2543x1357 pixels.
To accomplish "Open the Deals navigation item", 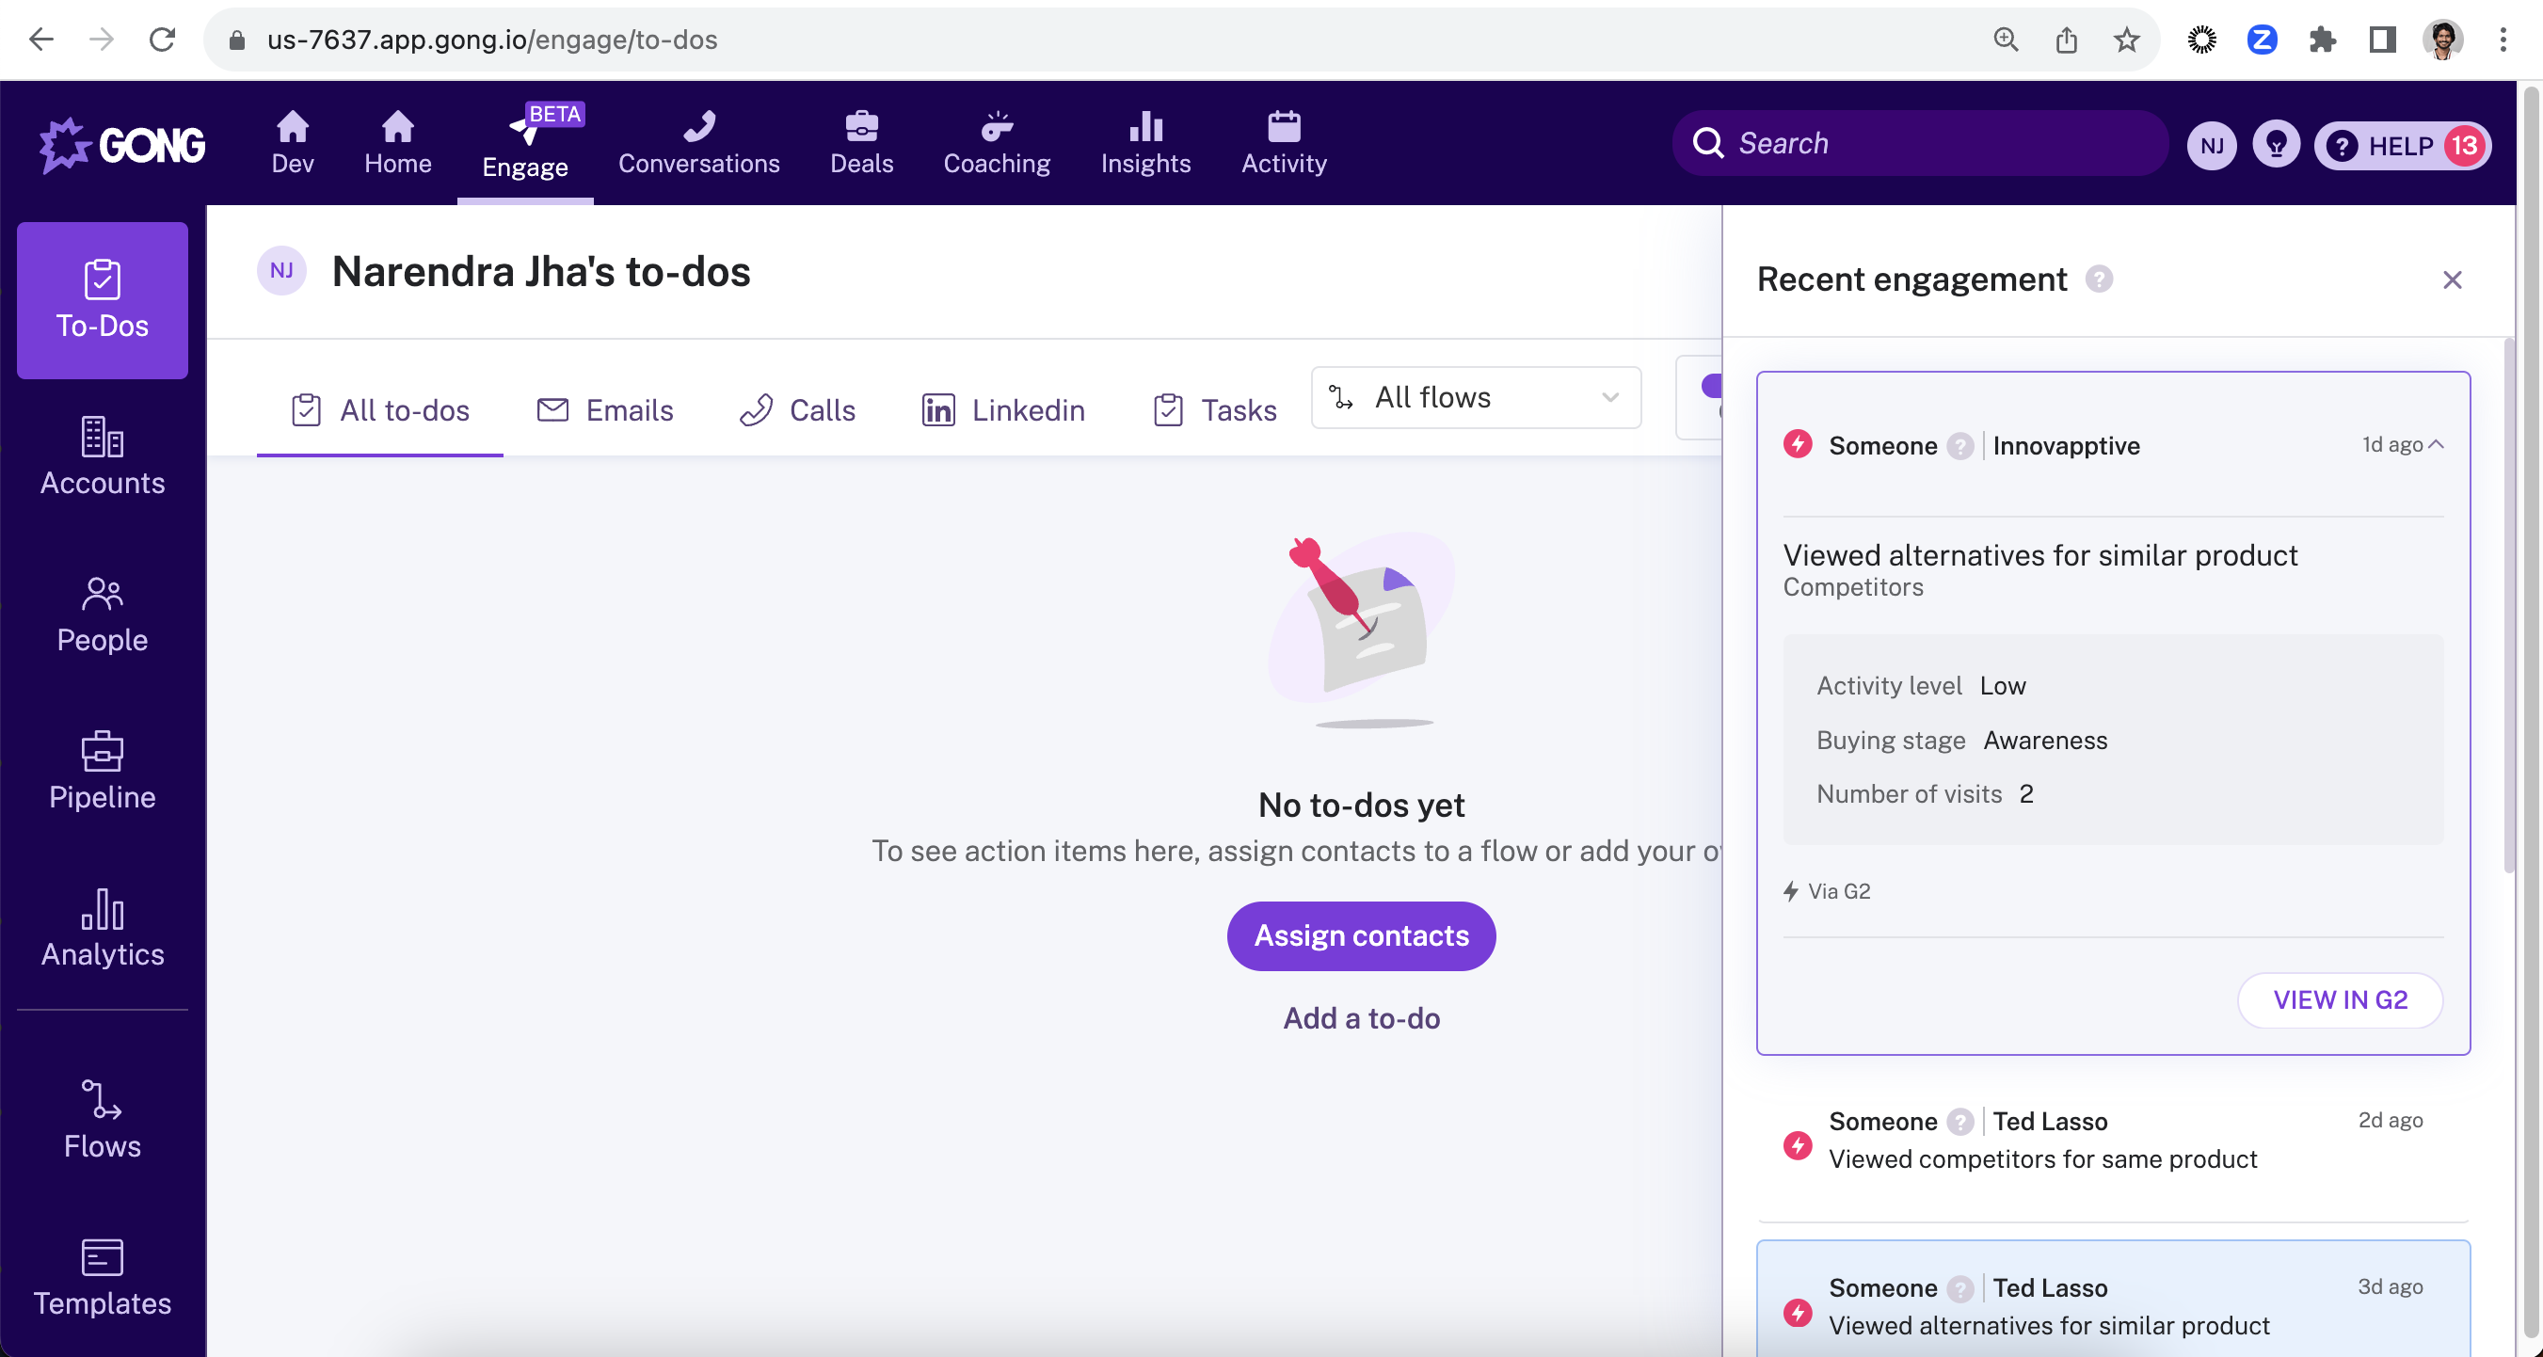I will point(861,143).
